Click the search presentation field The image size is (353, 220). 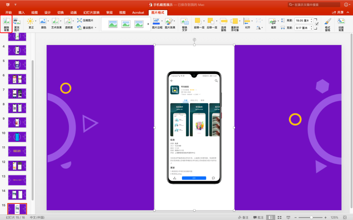314,5
